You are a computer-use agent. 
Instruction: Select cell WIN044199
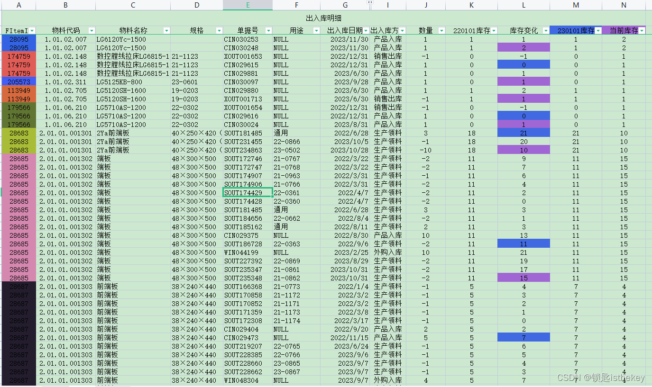tap(248, 252)
